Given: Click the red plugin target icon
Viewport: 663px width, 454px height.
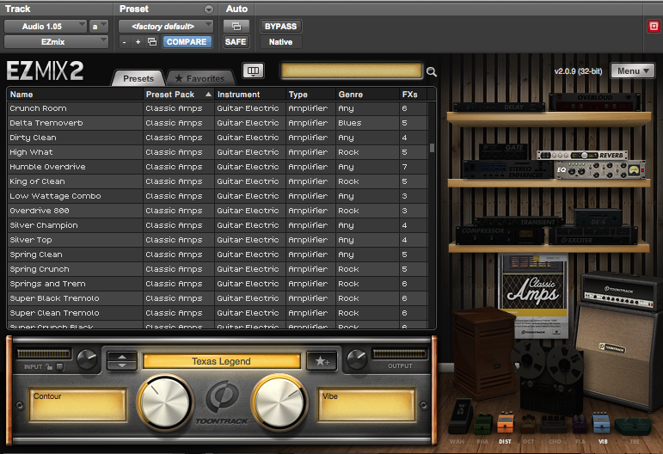Looking at the screenshot, I should click(654, 27).
